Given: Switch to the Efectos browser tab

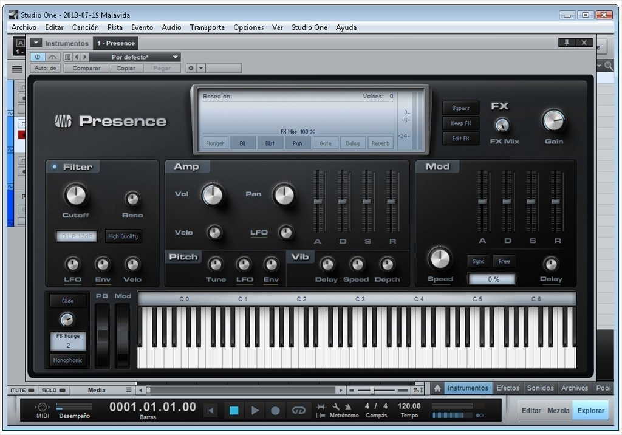Looking at the screenshot, I should (x=508, y=388).
